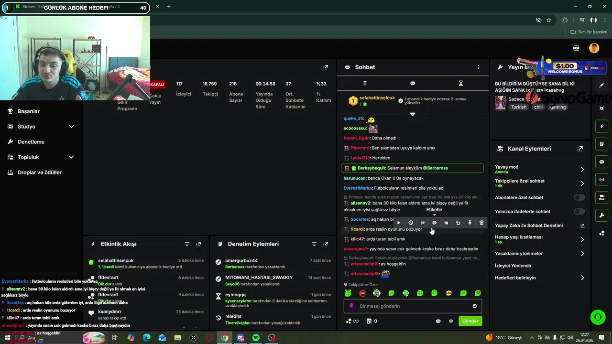This screenshot has height=344, width=612.
Task: Click the lightning bolt icon in right toolbar
Action: coord(602,127)
